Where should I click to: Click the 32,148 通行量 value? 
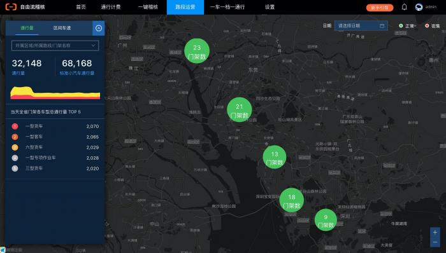27,64
